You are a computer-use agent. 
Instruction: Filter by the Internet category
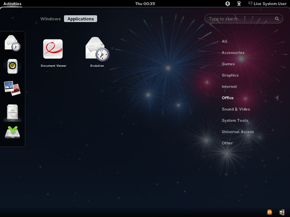[229, 86]
